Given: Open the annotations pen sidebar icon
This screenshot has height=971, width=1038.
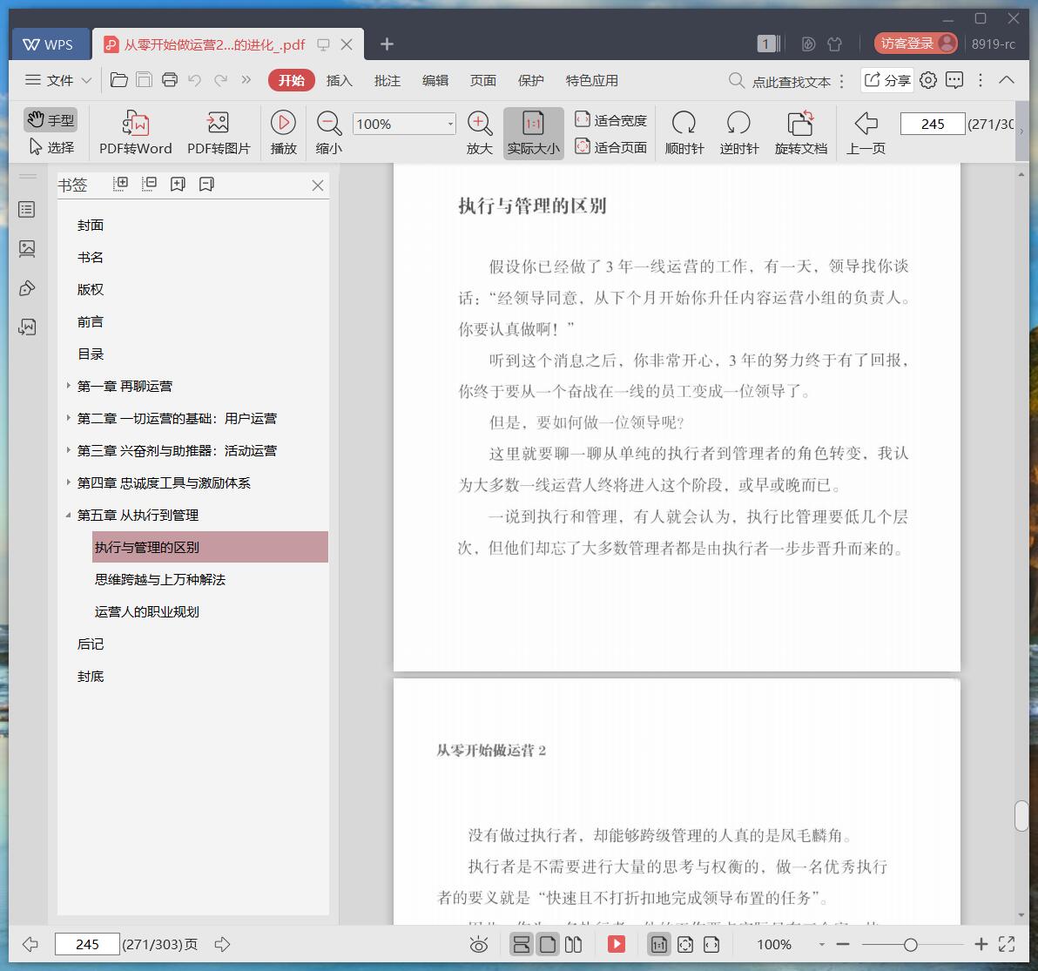Looking at the screenshot, I should [27, 288].
